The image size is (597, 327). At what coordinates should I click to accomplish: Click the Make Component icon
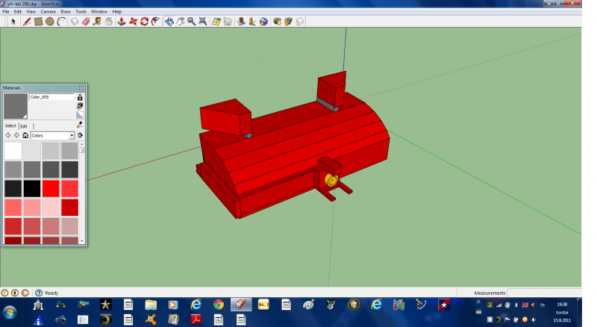point(75,22)
